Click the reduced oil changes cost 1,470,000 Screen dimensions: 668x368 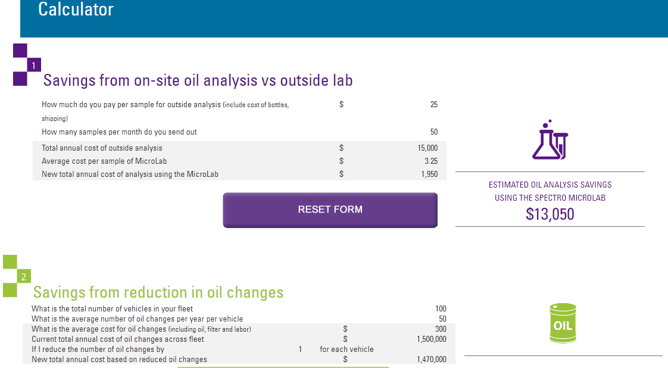[431, 359]
